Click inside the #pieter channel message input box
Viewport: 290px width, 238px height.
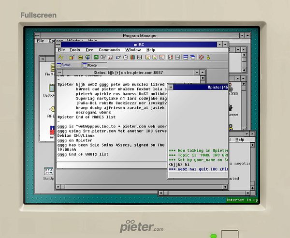click(198, 175)
